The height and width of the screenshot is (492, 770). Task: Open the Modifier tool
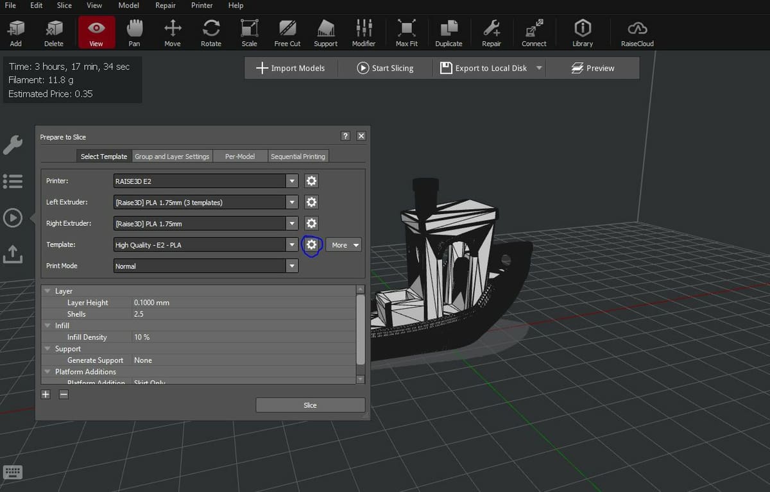coord(364,33)
